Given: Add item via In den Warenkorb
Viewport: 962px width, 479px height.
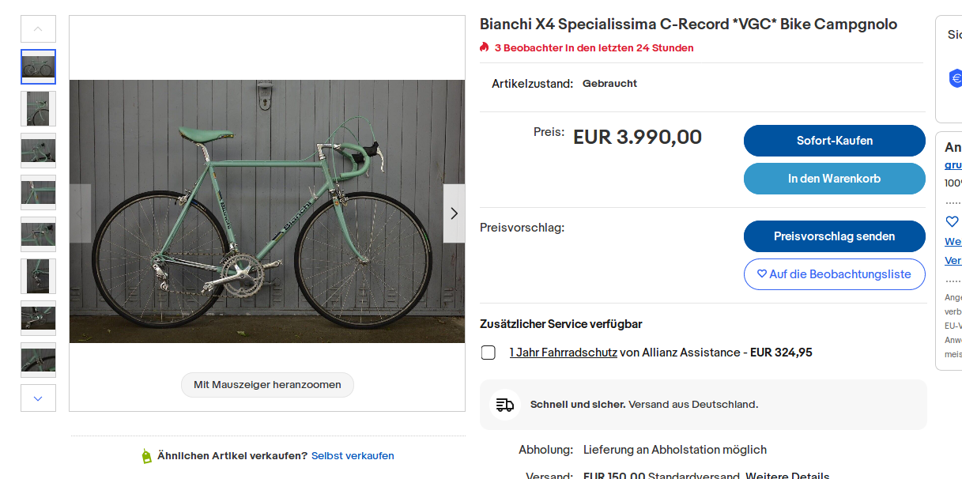Looking at the screenshot, I should 834,179.
